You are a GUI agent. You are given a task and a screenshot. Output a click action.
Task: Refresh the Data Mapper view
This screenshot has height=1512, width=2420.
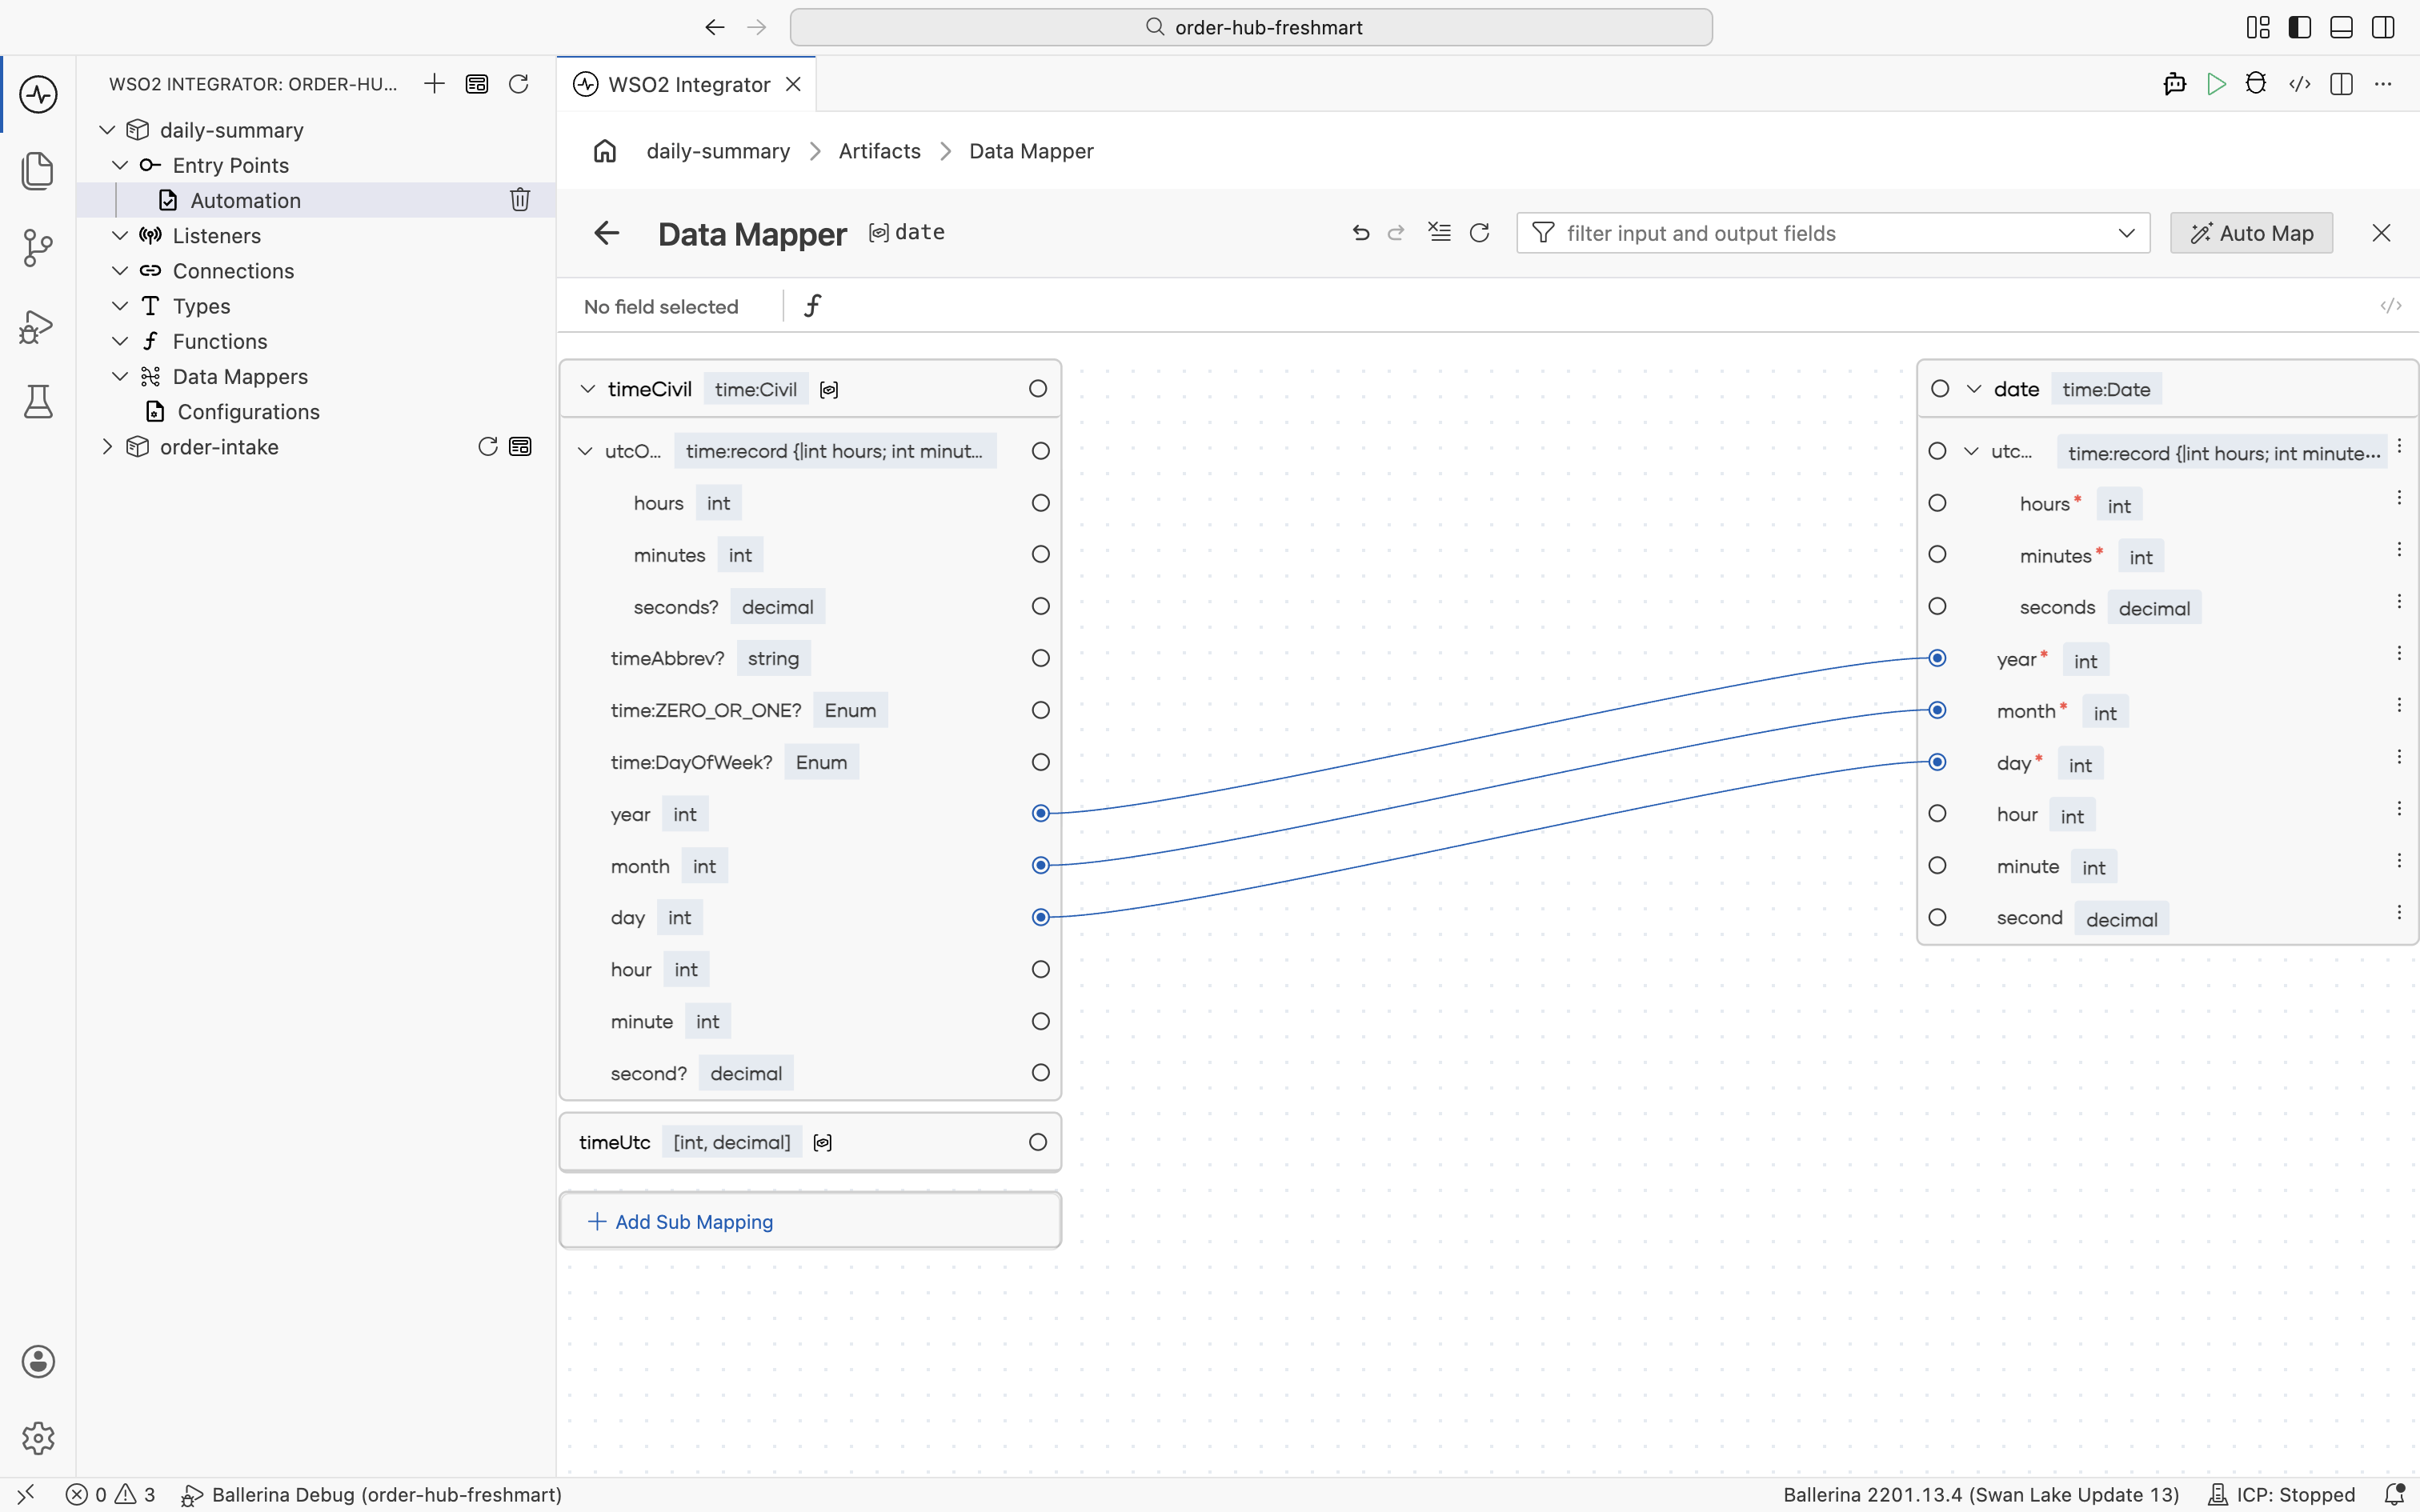pyautogui.click(x=1479, y=233)
